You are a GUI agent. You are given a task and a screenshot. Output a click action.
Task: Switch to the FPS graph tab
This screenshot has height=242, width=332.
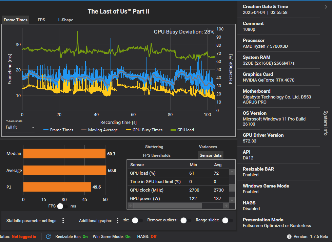tap(41, 20)
